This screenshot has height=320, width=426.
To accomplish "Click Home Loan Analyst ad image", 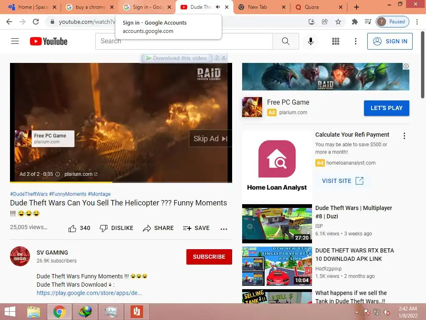I will click(277, 165).
